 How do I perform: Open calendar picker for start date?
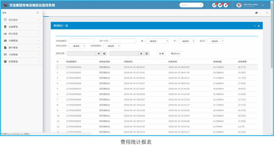(x=104, y=53)
